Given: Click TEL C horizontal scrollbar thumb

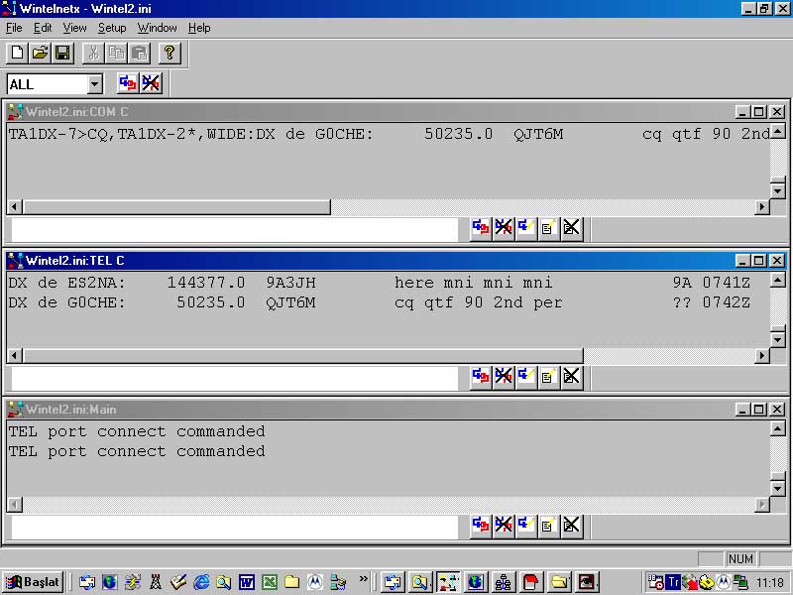Looking at the screenshot, I should [303, 356].
